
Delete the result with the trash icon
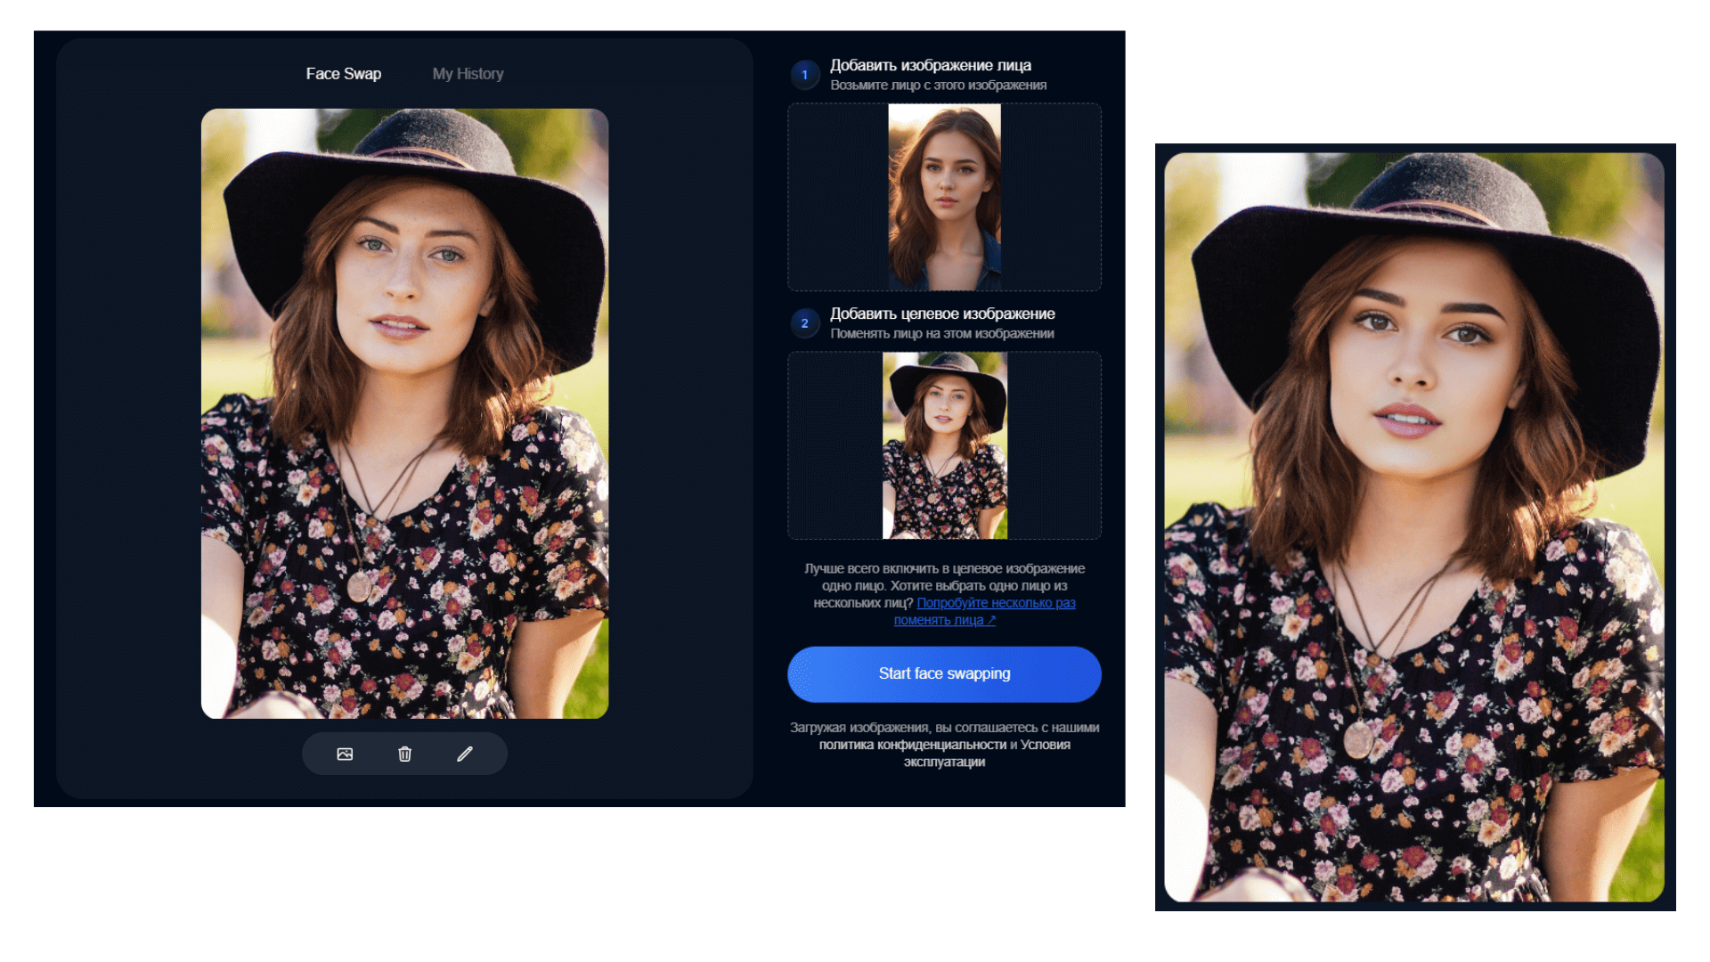(404, 754)
